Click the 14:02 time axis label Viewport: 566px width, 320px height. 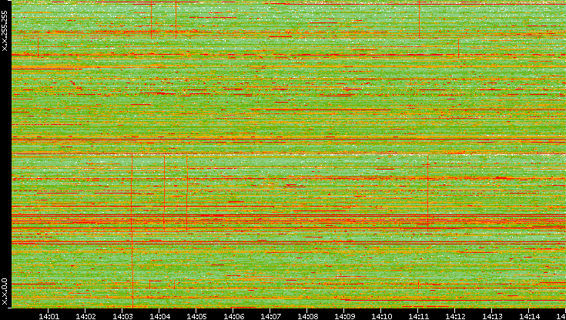coord(85,316)
